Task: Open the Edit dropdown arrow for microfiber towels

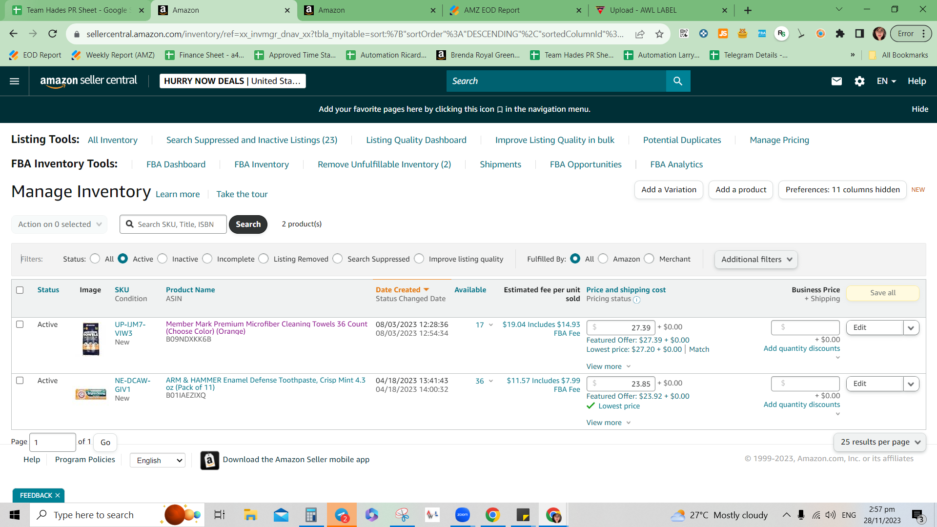Action: pyautogui.click(x=911, y=328)
